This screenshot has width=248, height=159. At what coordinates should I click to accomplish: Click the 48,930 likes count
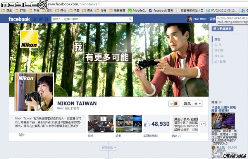click(x=160, y=124)
